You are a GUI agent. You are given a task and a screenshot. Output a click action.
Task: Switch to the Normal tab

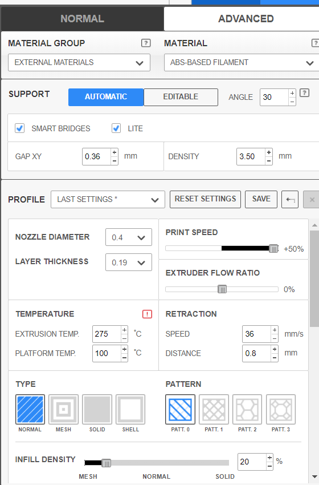coord(82,19)
